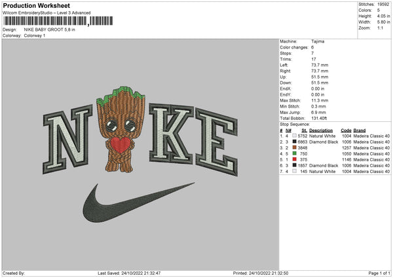Click the "Brand" column header
393x278 pixels.
coord(360,130)
